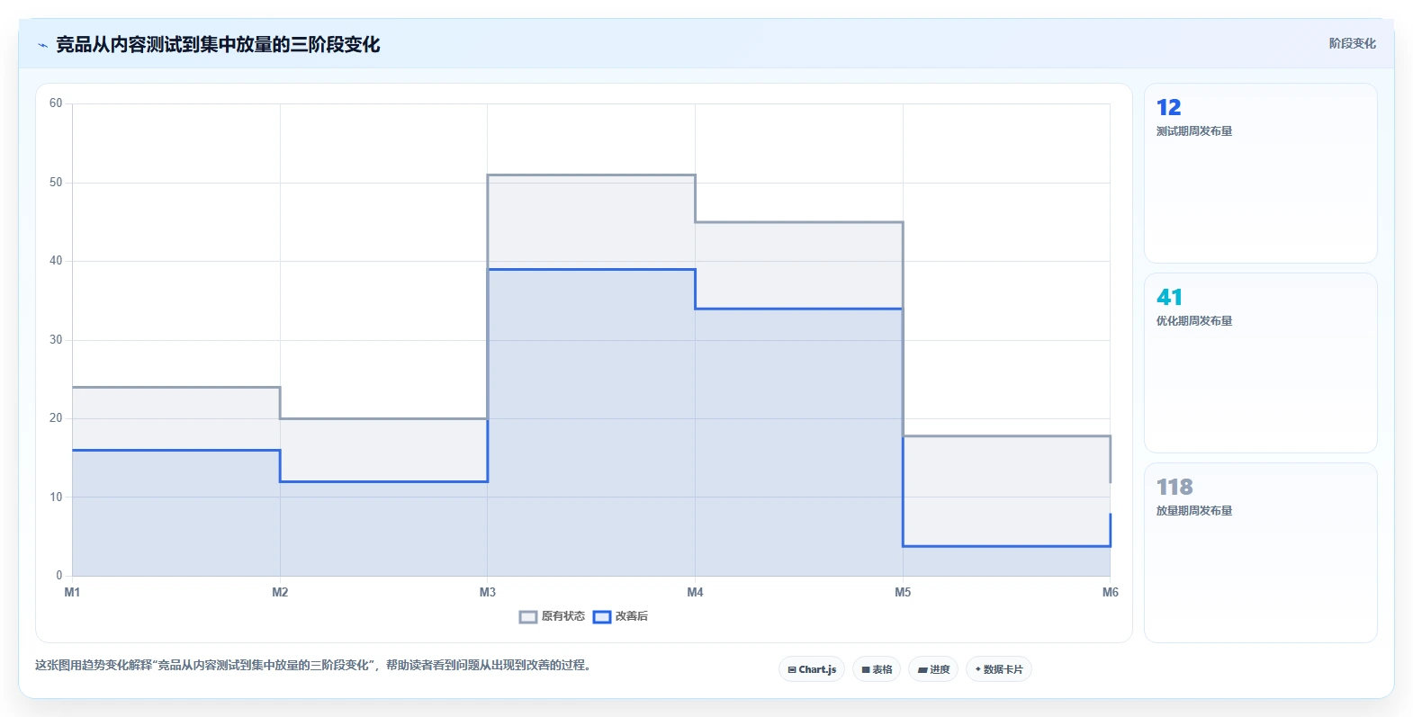Click the number 118 value

click(x=1174, y=488)
